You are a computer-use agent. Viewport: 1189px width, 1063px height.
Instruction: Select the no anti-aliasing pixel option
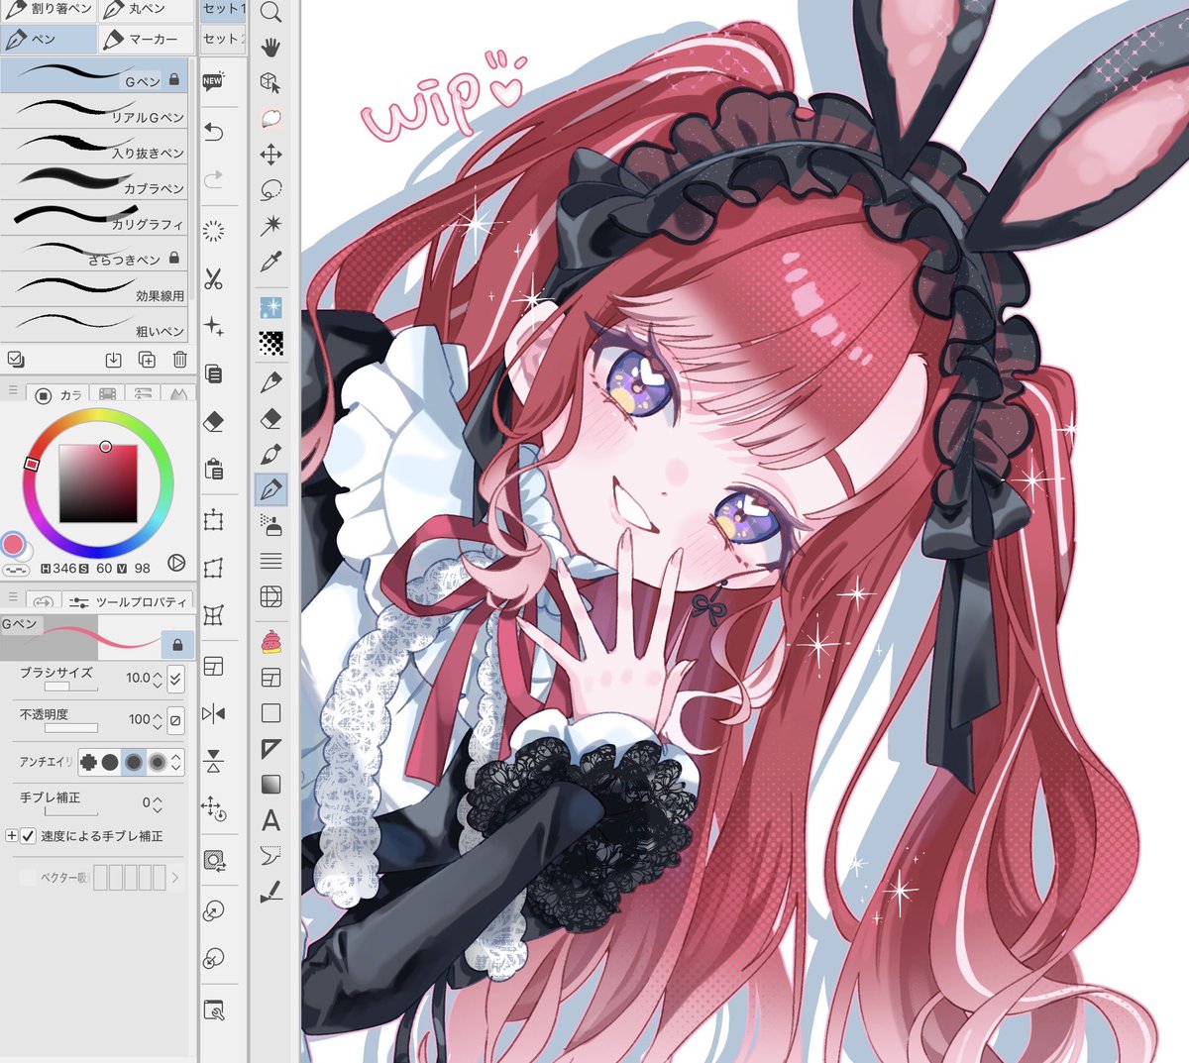[88, 762]
